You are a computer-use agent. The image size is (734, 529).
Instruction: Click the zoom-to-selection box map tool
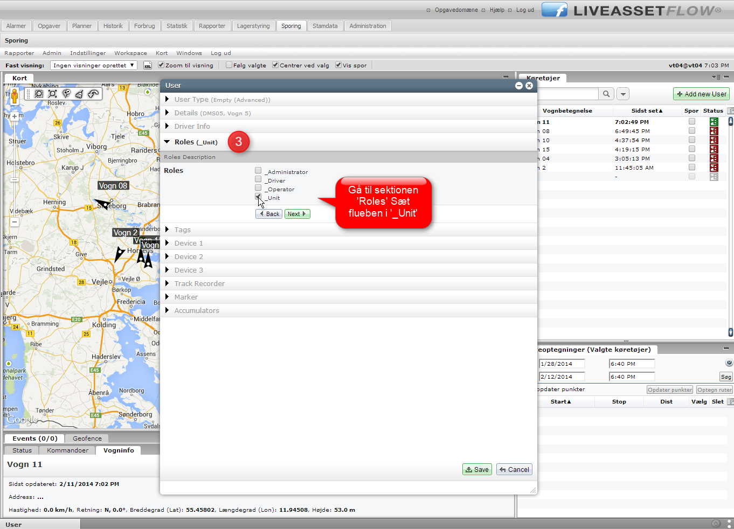39,94
